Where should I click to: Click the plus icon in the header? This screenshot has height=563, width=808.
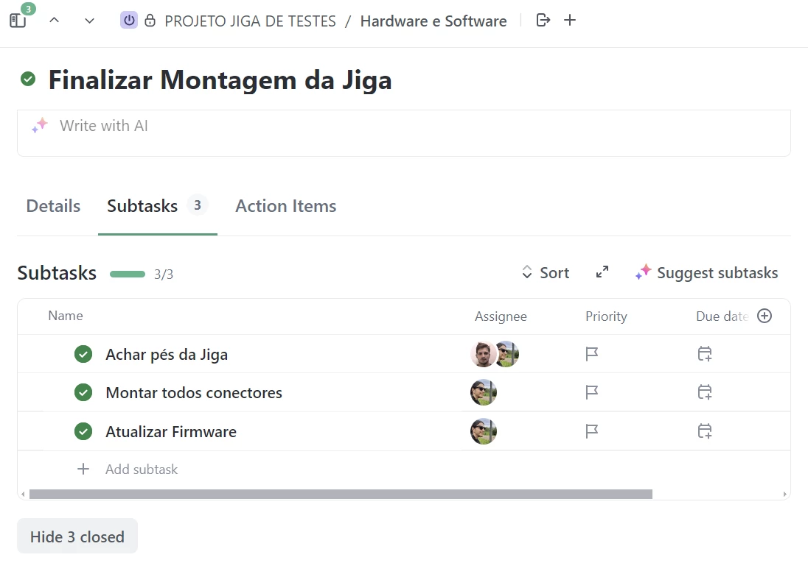[x=569, y=20]
